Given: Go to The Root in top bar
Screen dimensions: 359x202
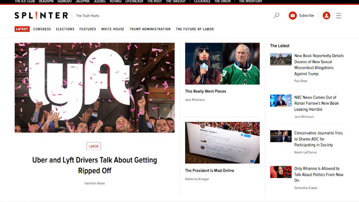Looking at the screenshot, I should tap(154, 1).
